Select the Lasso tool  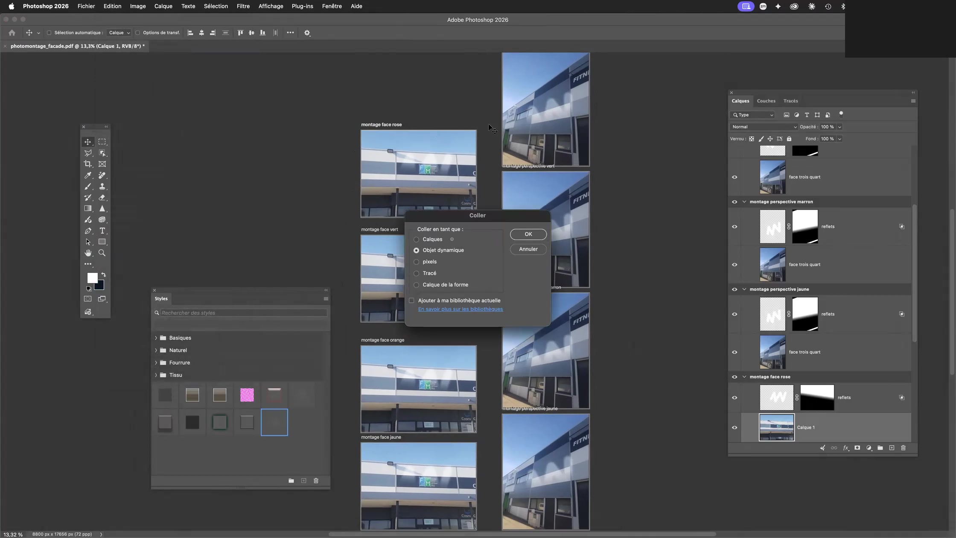pos(87,153)
